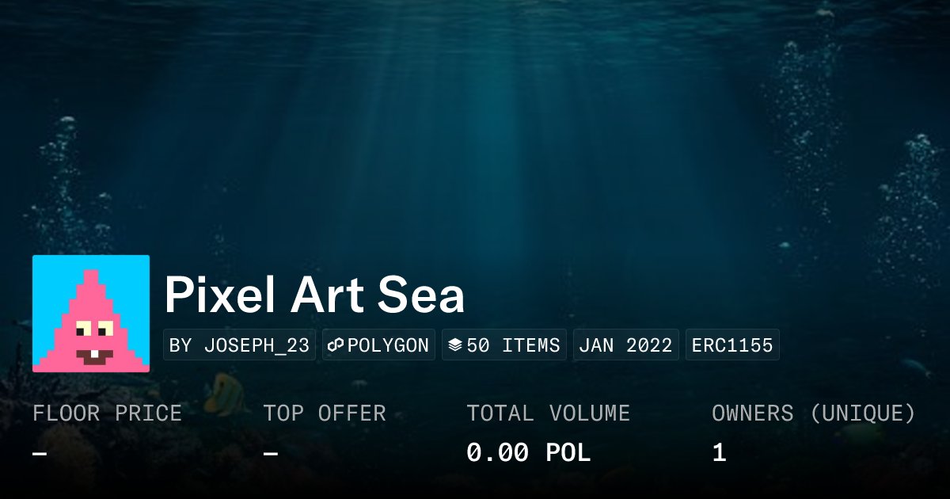
Task: Click the FLOOR PRICE label
Action: tap(107, 413)
